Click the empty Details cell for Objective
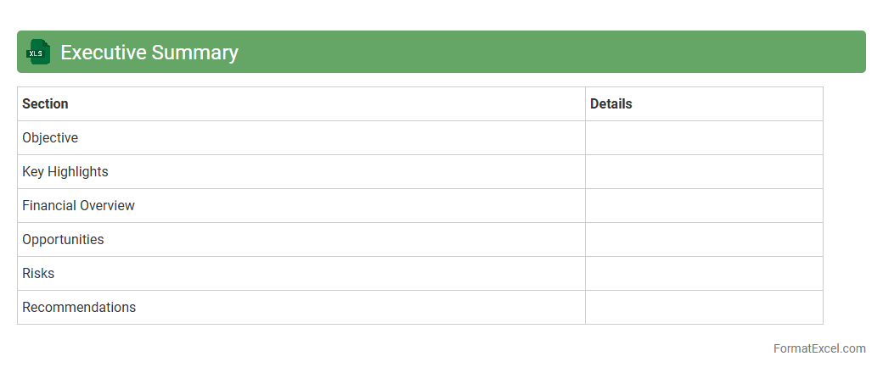The image size is (883, 373). point(704,138)
